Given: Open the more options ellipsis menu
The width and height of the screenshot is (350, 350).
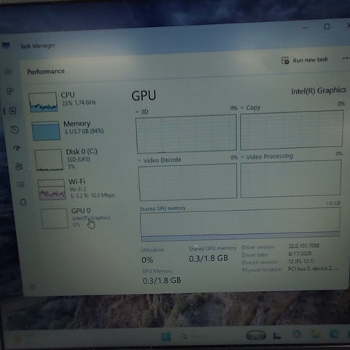Looking at the screenshot, I should click(x=346, y=58).
